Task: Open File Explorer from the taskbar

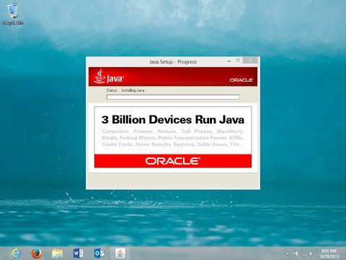Action: click(58, 253)
